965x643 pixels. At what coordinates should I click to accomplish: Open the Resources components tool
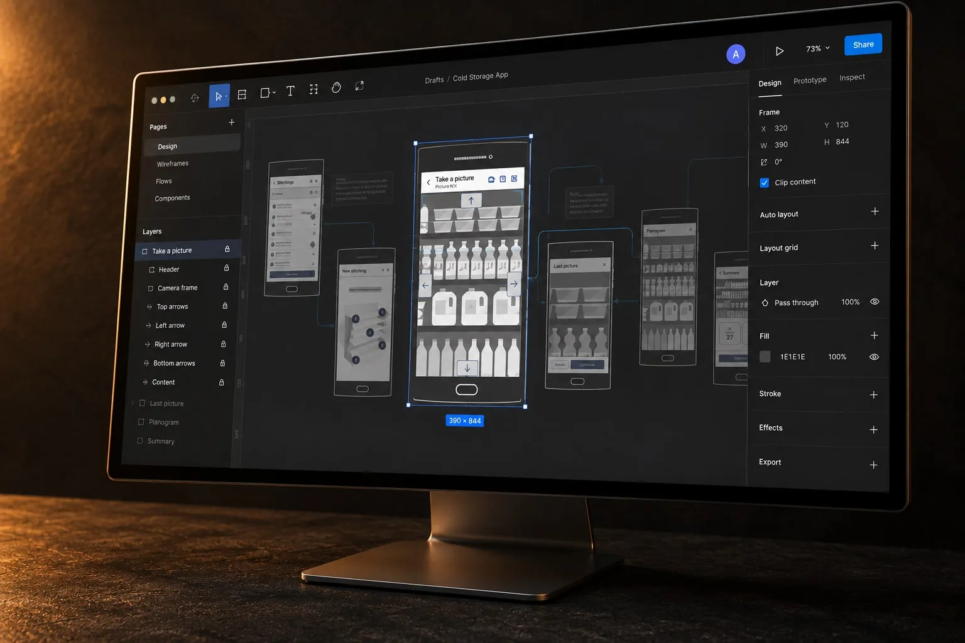point(313,89)
